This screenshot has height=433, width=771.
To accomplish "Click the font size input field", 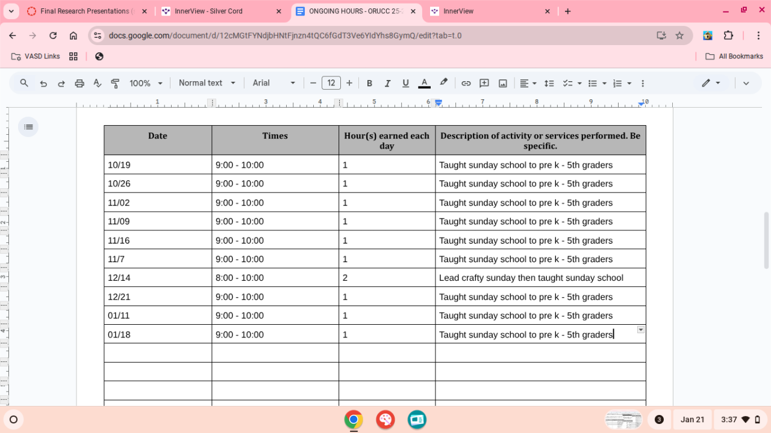I will [x=331, y=83].
